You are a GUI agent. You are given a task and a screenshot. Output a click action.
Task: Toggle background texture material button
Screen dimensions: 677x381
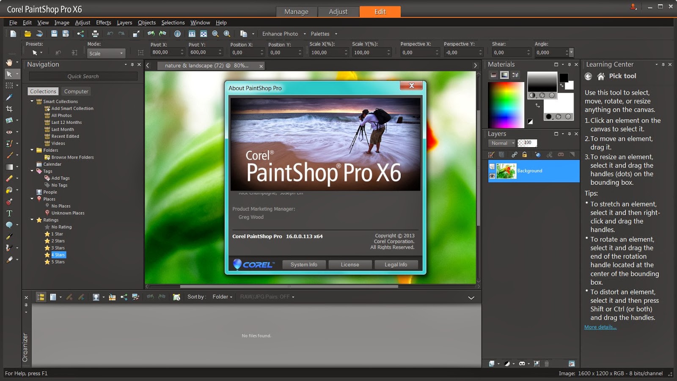(x=559, y=117)
